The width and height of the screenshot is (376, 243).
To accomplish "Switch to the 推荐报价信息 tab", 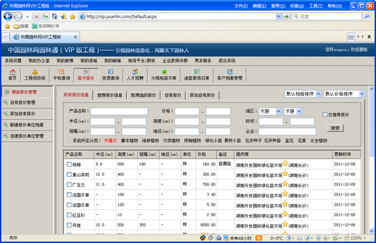I will click(109, 95).
